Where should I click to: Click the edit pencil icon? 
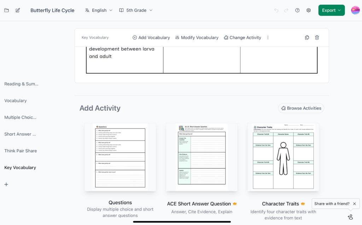click(x=18, y=10)
